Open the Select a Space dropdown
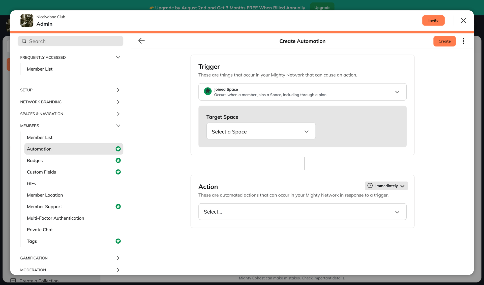Viewport: 484px width, 285px height. coord(261,131)
